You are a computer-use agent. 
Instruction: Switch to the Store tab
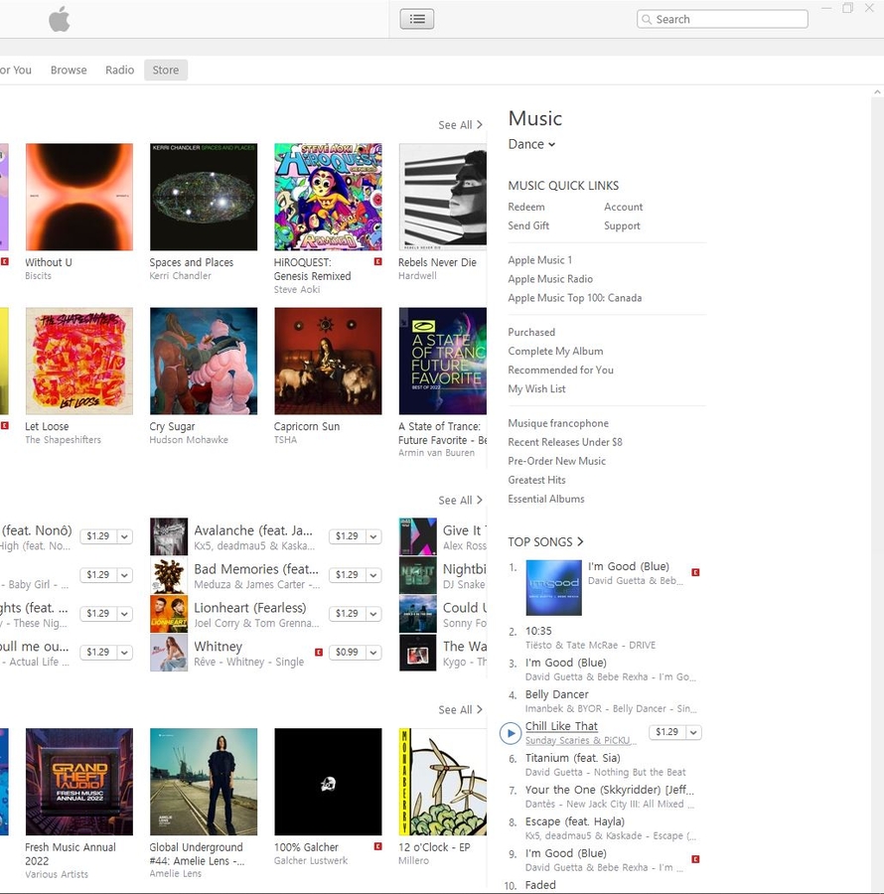pos(166,70)
